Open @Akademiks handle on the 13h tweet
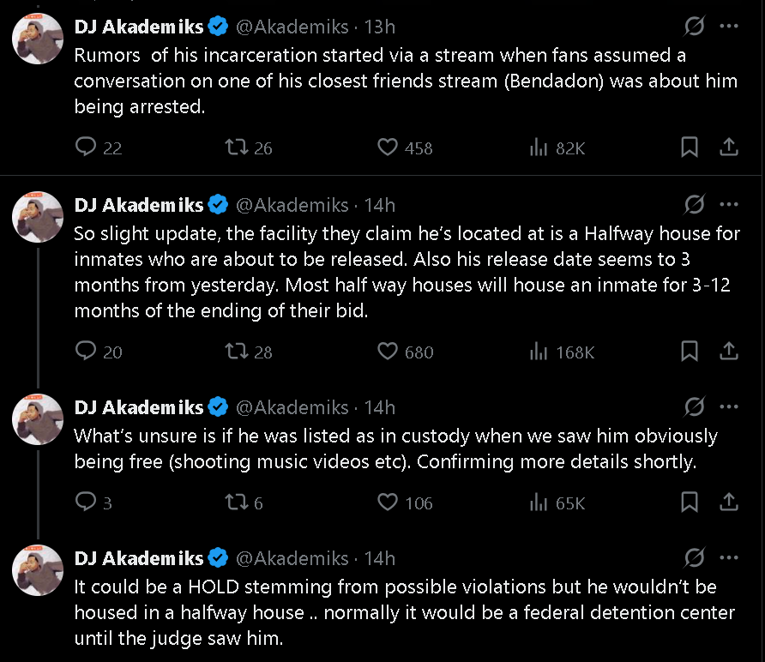Viewport: 765px width, 662px height. click(292, 27)
